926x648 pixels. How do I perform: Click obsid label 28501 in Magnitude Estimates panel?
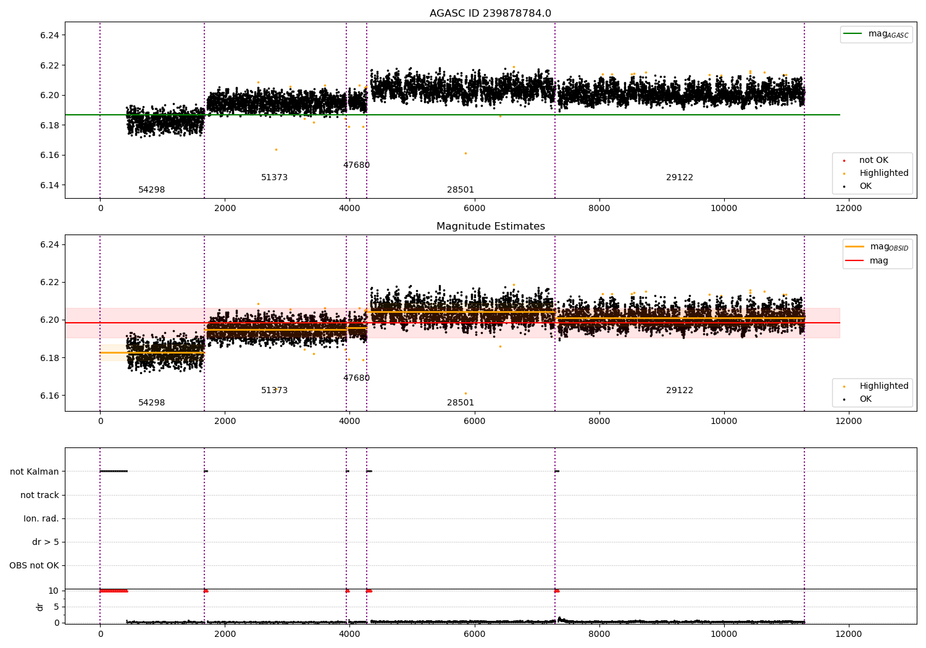tap(461, 403)
